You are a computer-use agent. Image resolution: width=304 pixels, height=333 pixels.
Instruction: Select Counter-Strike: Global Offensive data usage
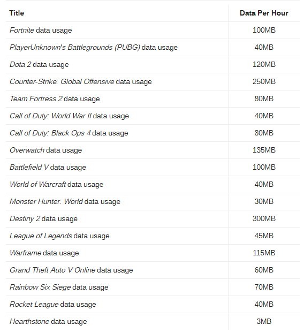tap(81, 81)
